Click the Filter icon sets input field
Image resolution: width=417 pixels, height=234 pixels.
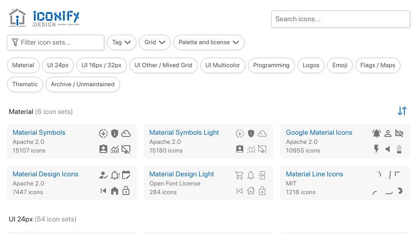coord(56,42)
